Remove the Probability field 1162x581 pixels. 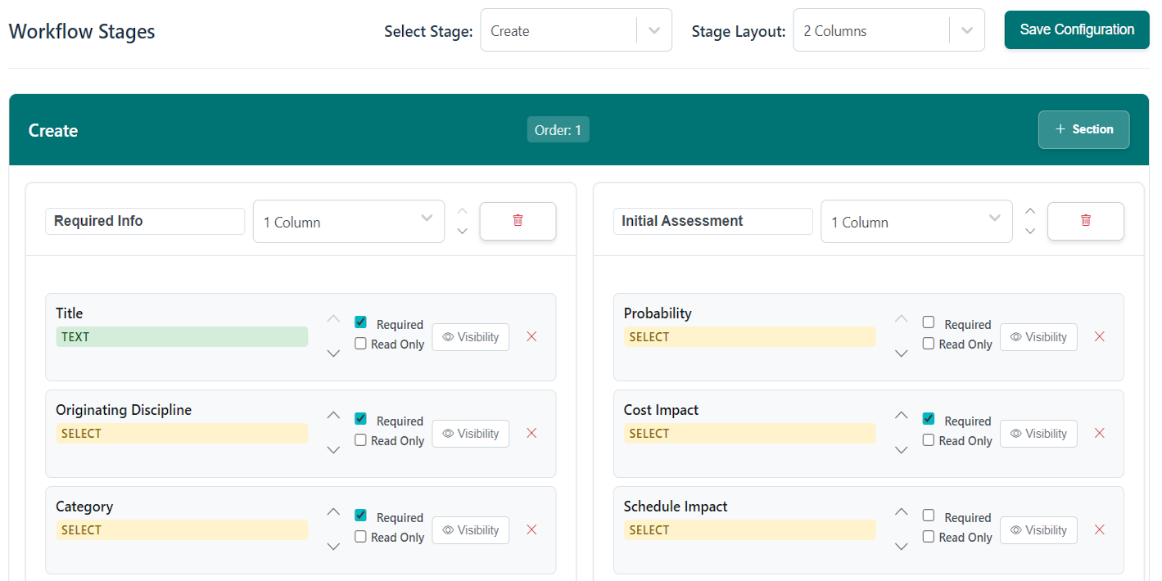point(1100,336)
